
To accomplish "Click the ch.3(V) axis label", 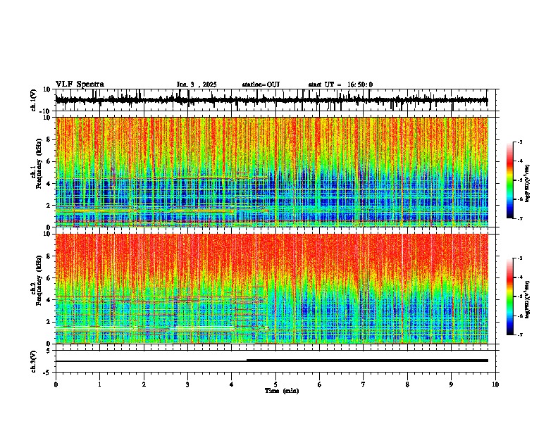I will [34, 361].
